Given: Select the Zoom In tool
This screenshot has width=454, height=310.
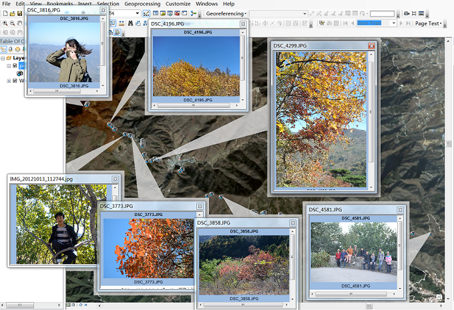Looking at the screenshot, I should 5,23.
